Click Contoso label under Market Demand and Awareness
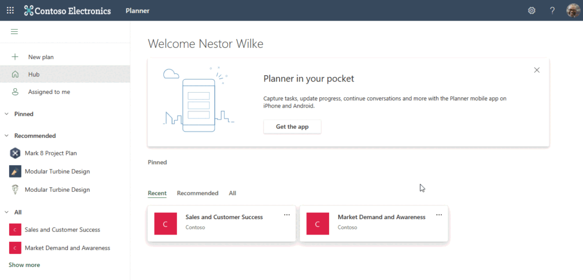Viewport: 583px width, 280px height. point(347,228)
